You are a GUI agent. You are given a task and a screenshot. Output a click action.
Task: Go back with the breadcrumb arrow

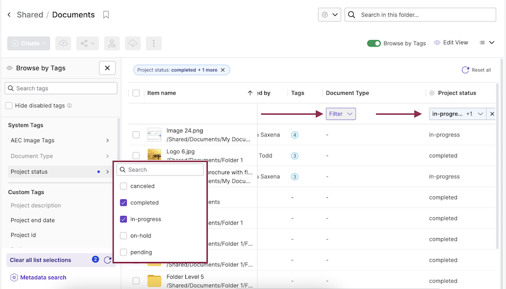tap(9, 15)
